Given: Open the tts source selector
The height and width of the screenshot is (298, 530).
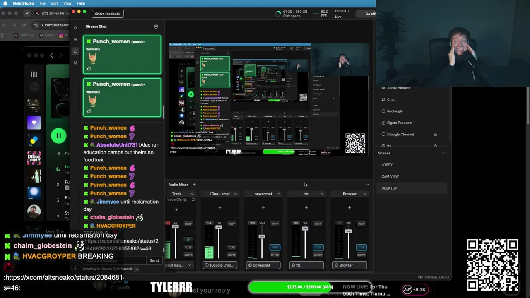Looking at the screenshot, I should coord(306,265).
